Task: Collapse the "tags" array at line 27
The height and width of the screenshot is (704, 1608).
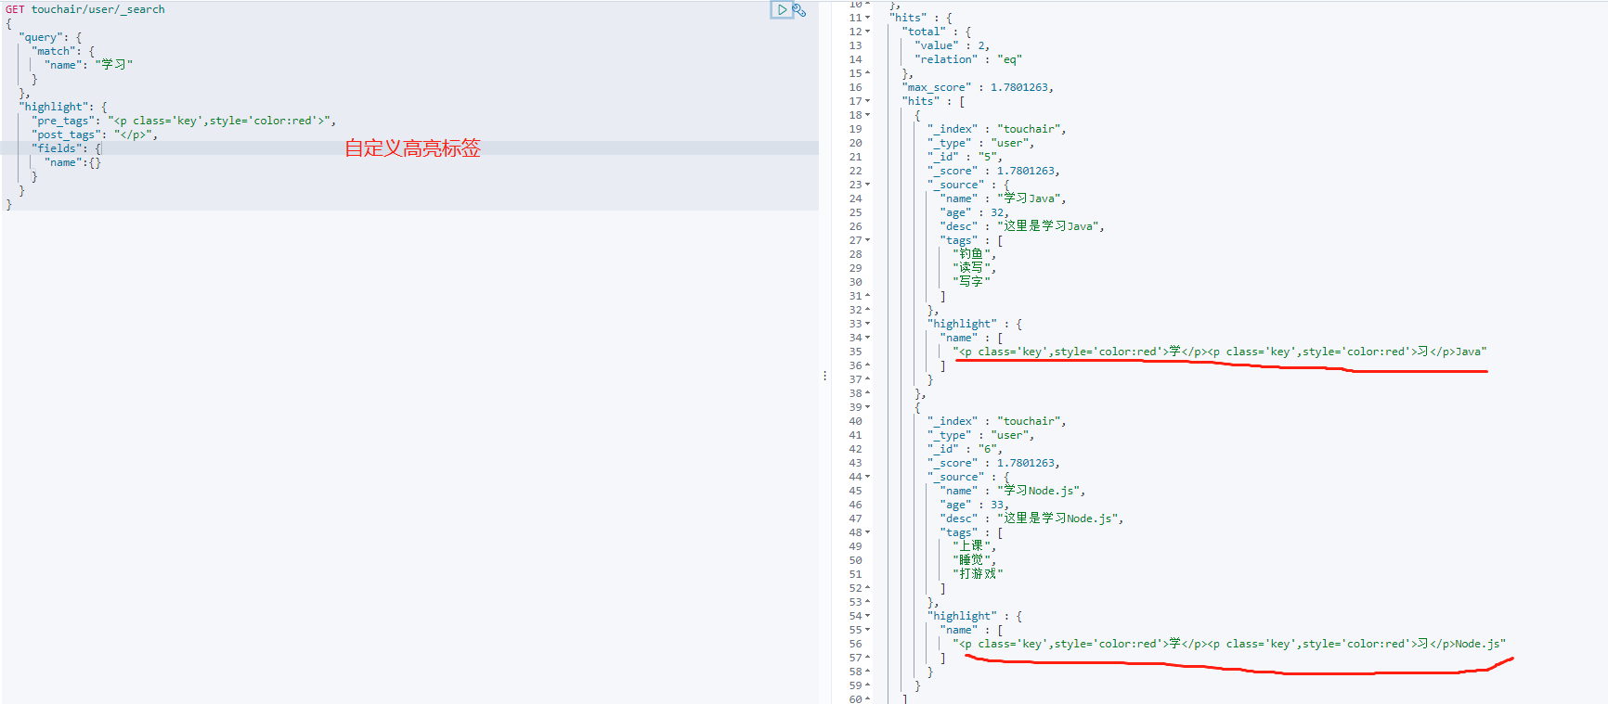Action: pyautogui.click(x=868, y=240)
